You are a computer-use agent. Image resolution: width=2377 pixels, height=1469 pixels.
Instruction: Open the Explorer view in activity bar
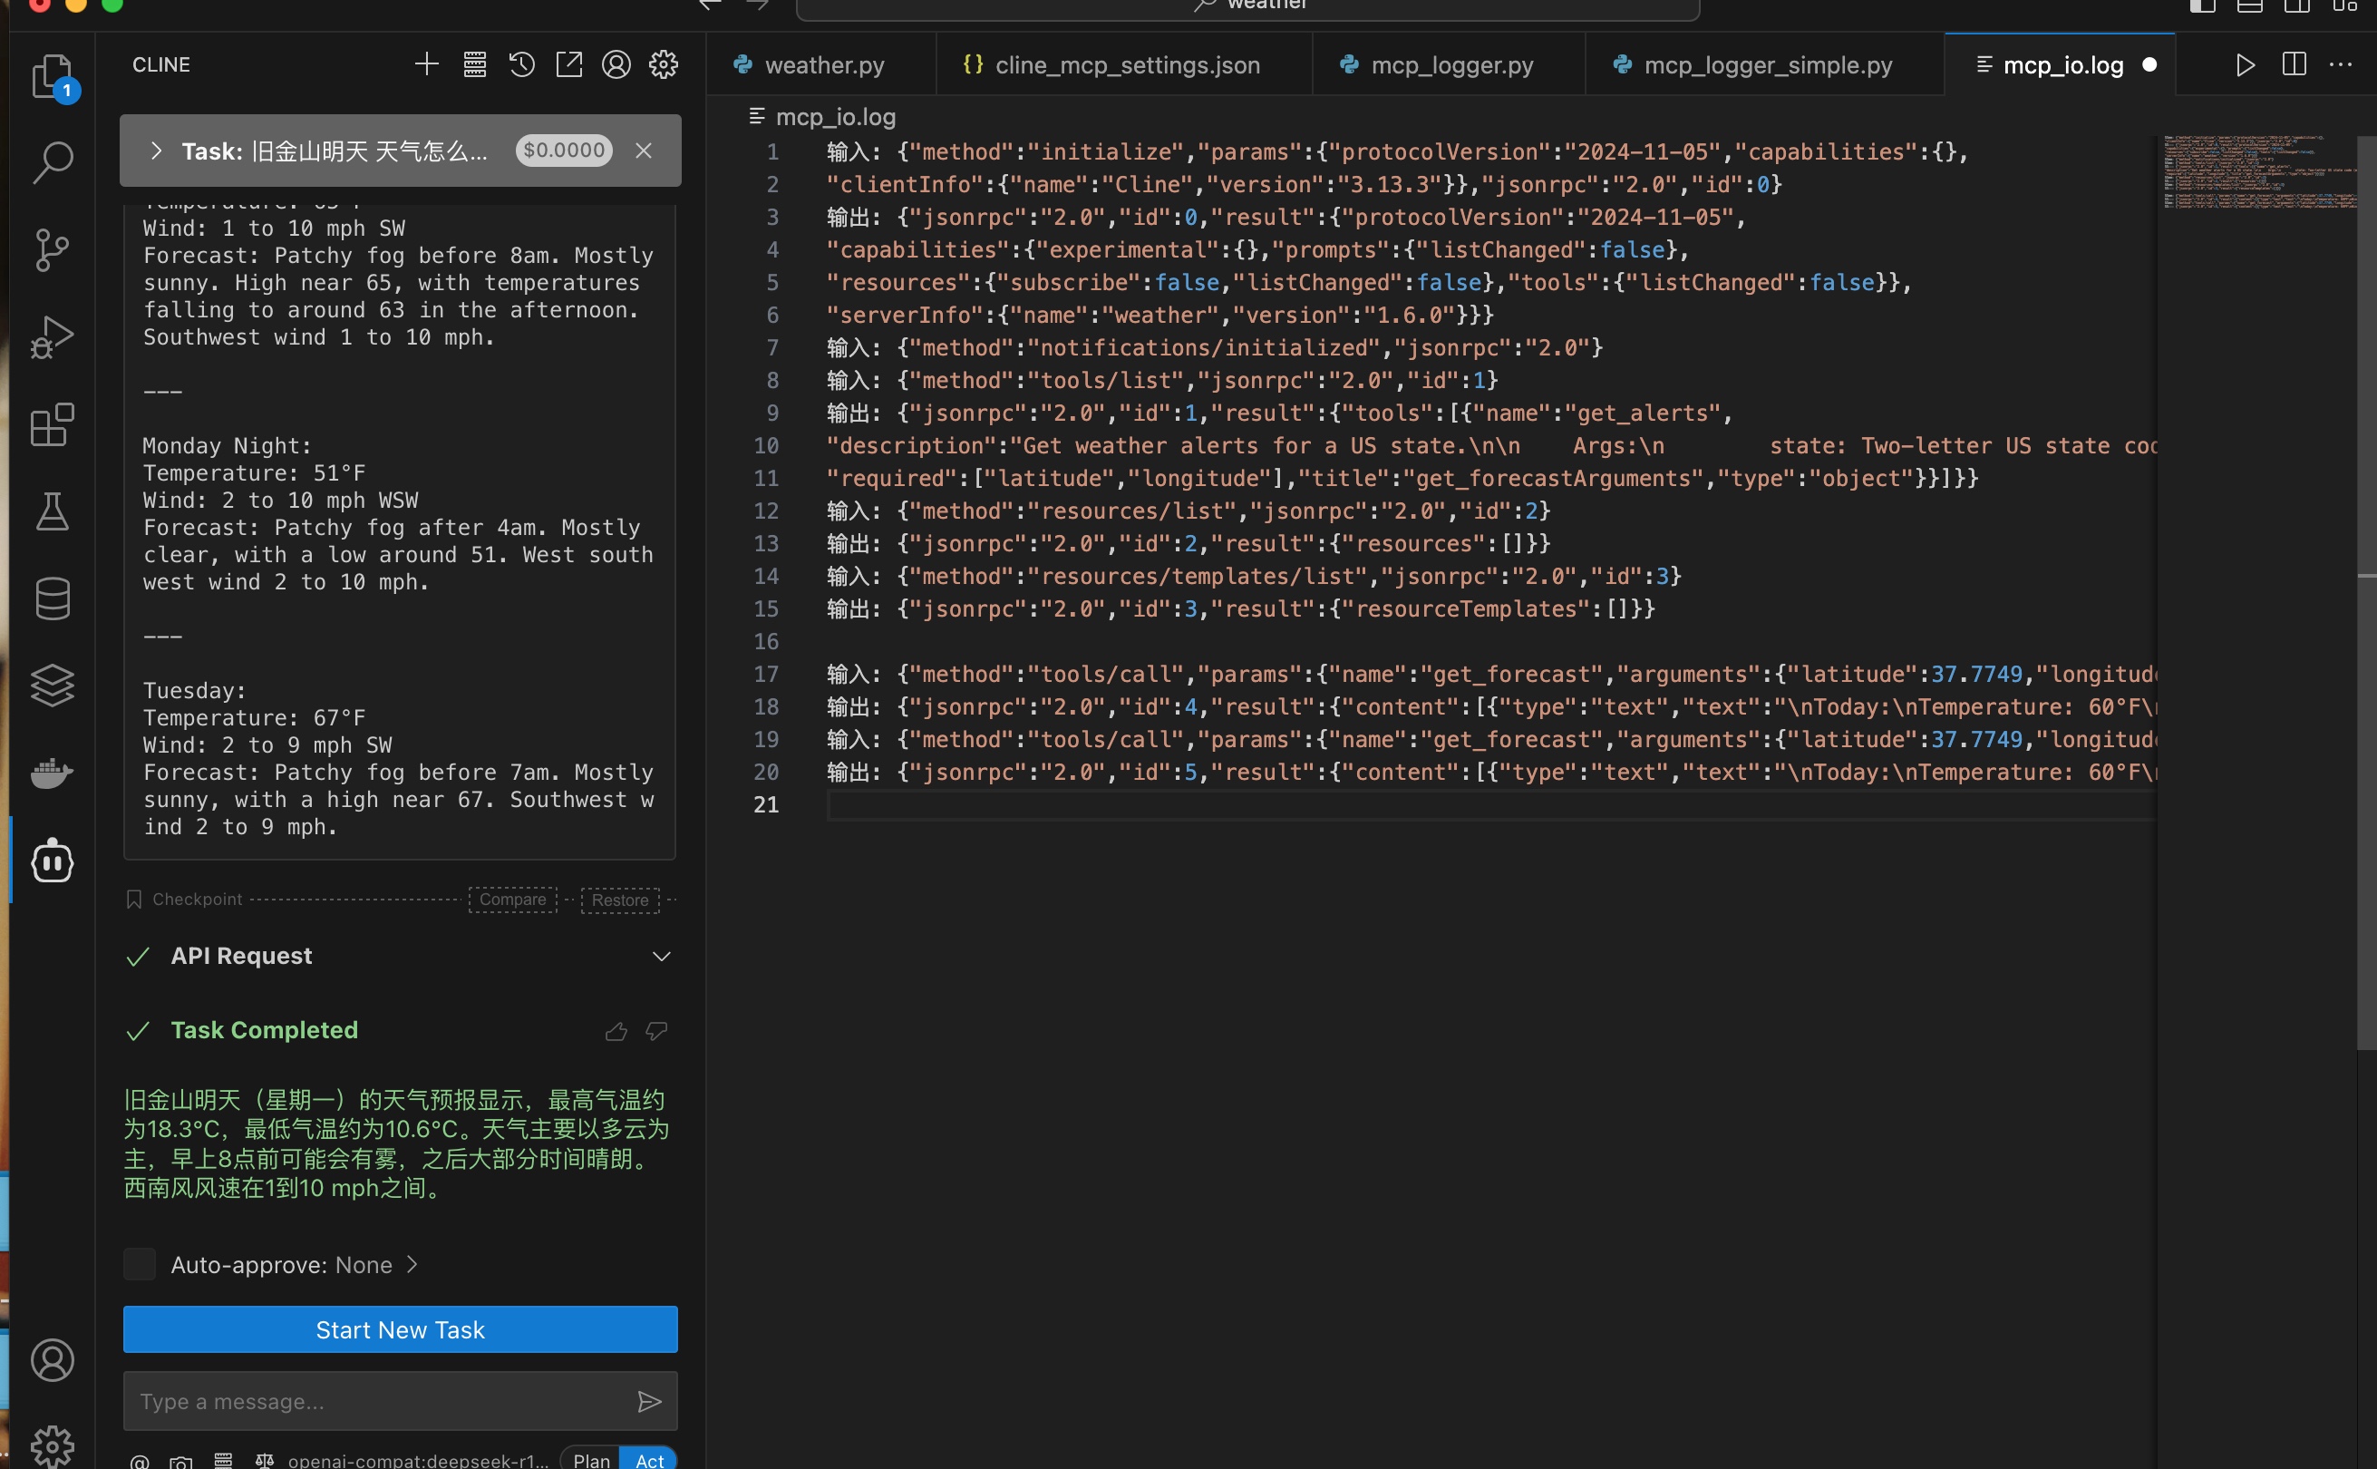[53, 76]
